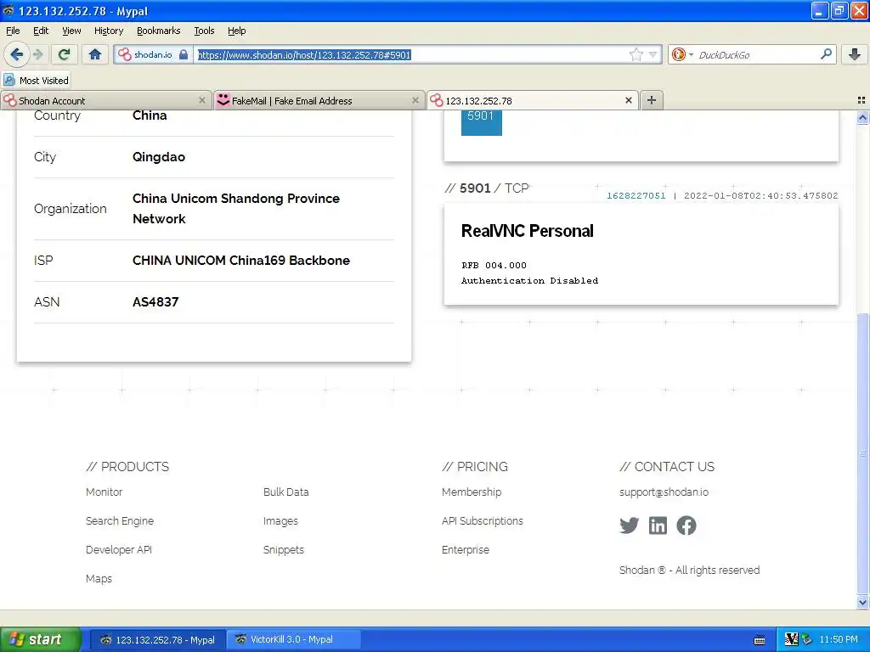Open Shodan's LinkedIn icon

(x=658, y=525)
